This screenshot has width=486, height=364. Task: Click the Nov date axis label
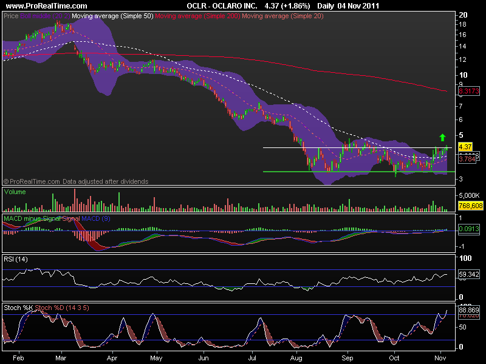pyautogui.click(x=440, y=358)
